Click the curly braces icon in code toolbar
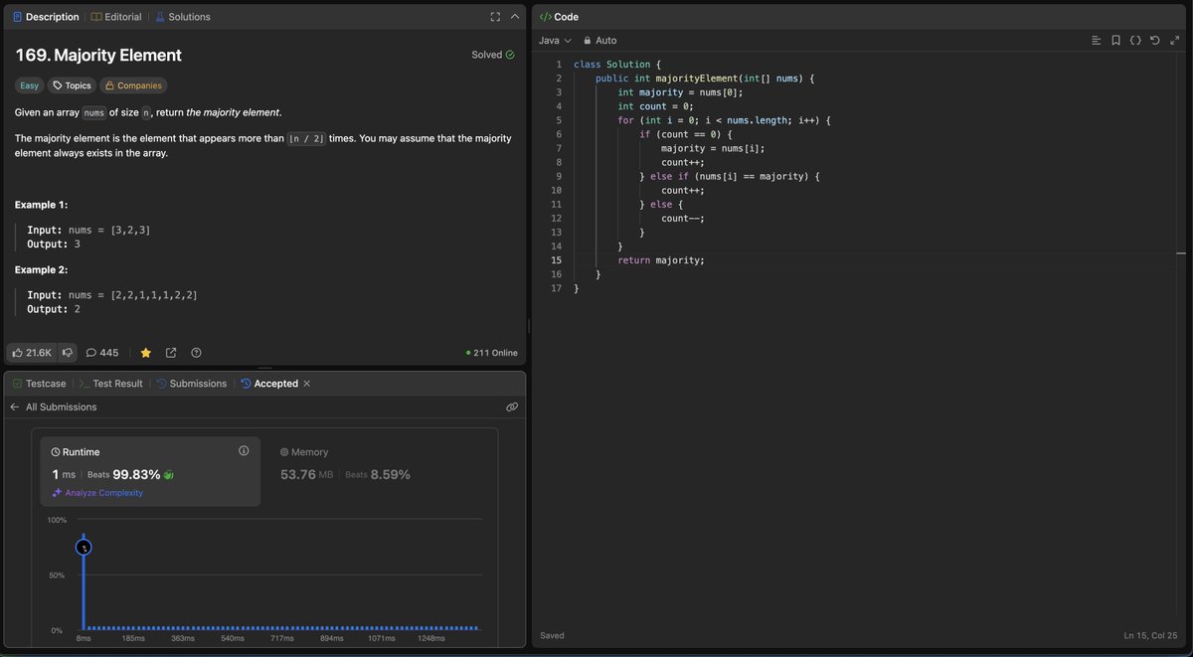This screenshot has height=657, width=1193. (1135, 41)
